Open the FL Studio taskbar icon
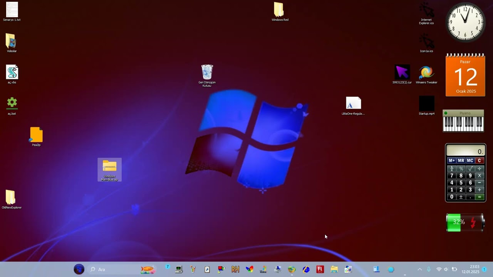The image size is (493, 277). pyautogui.click(x=320, y=269)
